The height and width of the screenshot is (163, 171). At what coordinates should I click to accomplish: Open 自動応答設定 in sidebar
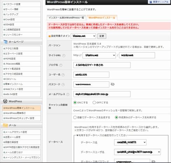(21, 142)
